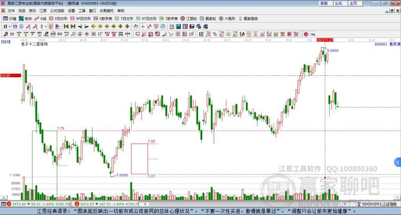Open the 9P四方形 tool
Viewport: 401px width, 215px height.
click(81, 19)
